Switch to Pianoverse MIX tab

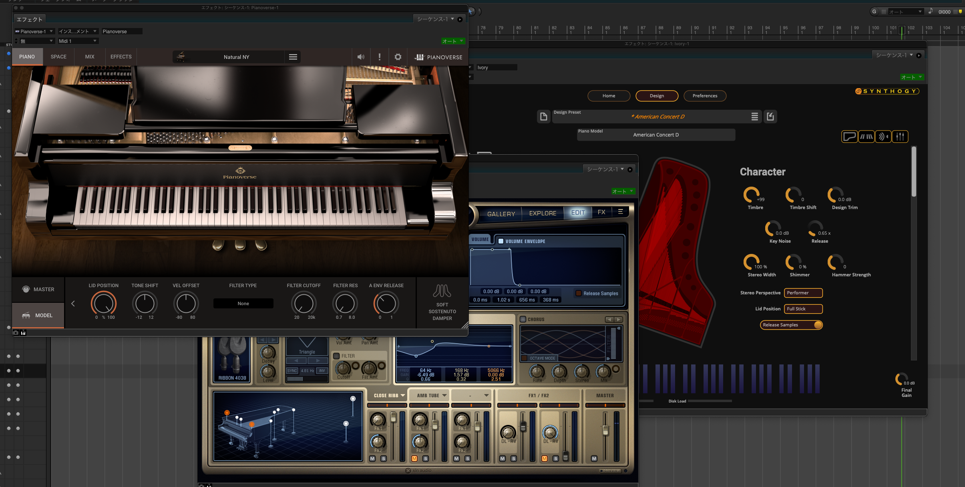coord(90,57)
